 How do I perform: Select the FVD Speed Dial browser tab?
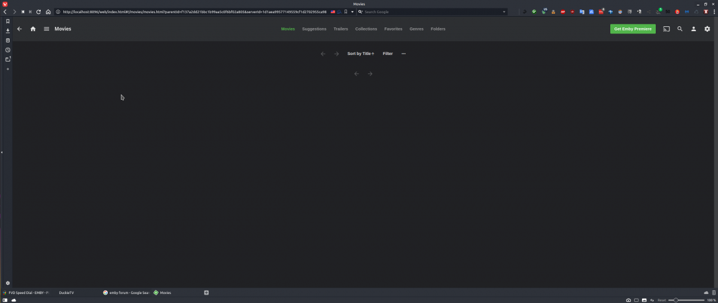[x=26, y=292]
